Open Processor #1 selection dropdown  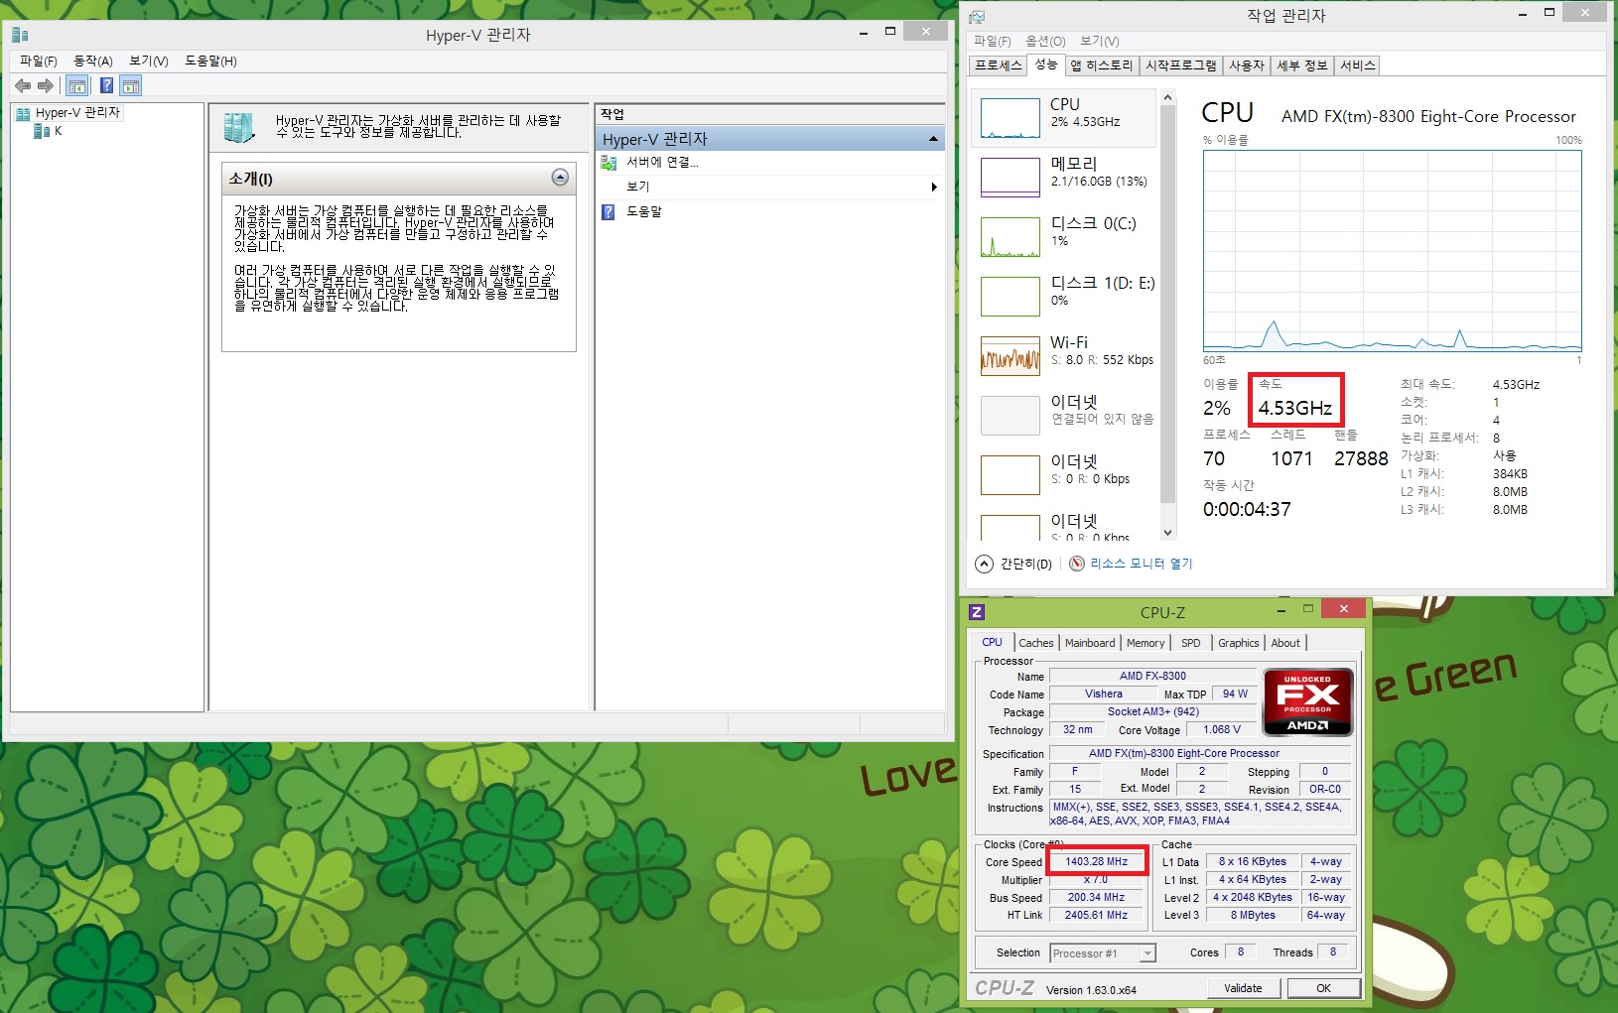(1102, 953)
